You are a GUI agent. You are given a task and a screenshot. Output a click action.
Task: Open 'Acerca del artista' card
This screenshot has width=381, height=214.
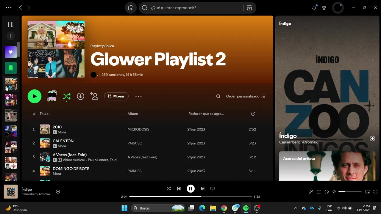tap(327, 166)
